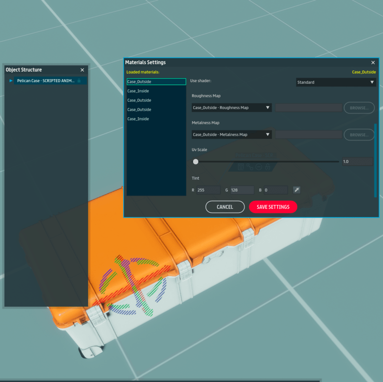Select the first Case_Inside material in list
Viewport: 383px width, 382px height.
(138, 91)
